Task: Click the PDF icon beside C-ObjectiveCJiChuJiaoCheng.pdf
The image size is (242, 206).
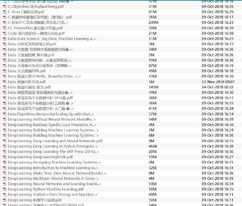Action: (5, 6)
